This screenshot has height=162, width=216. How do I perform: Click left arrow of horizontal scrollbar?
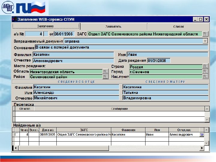click(16, 148)
